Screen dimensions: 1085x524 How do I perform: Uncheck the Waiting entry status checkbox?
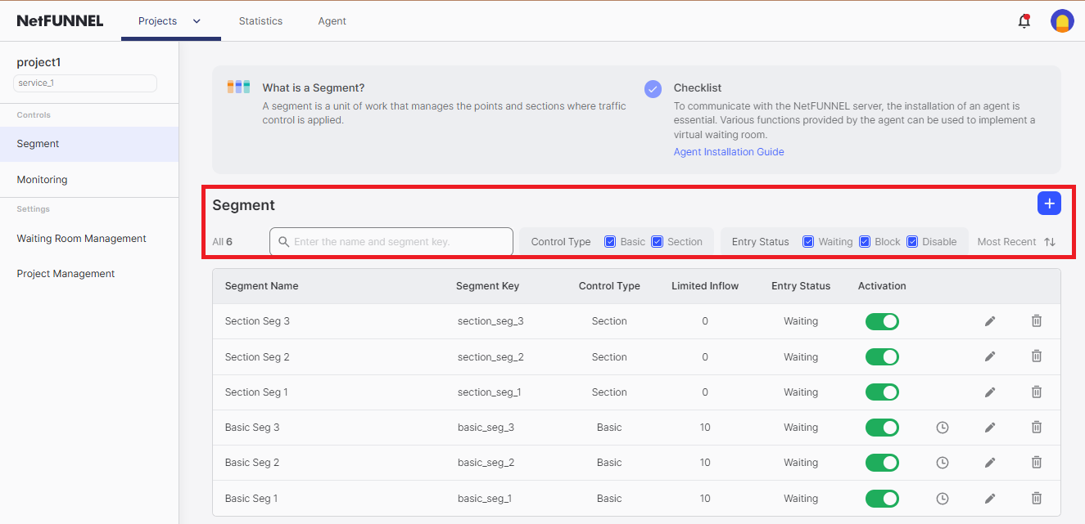[808, 242]
